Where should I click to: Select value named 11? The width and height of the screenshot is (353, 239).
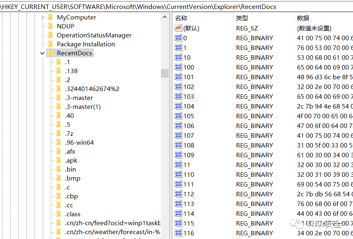coord(186,165)
